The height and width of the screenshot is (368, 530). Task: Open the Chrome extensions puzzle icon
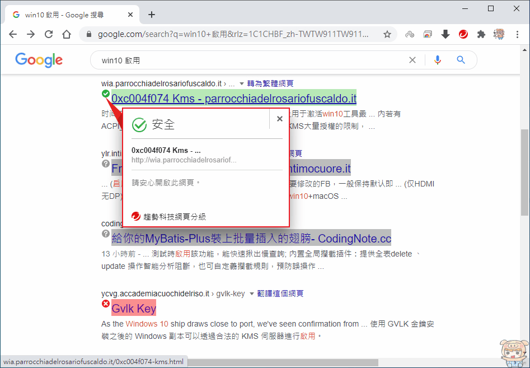pyautogui.click(x=481, y=34)
